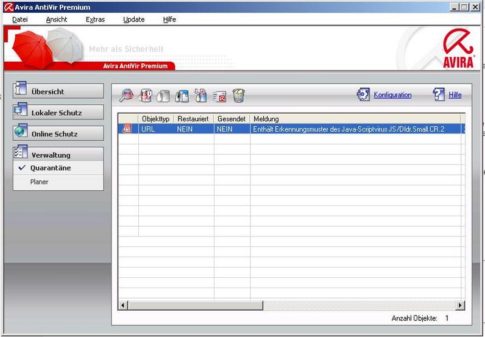Screen dimensions: 485x337
Task: Click the warning icon in URL row
Action: 127,129
